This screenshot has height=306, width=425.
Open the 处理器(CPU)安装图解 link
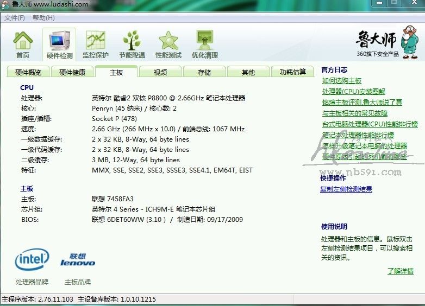pos(353,92)
